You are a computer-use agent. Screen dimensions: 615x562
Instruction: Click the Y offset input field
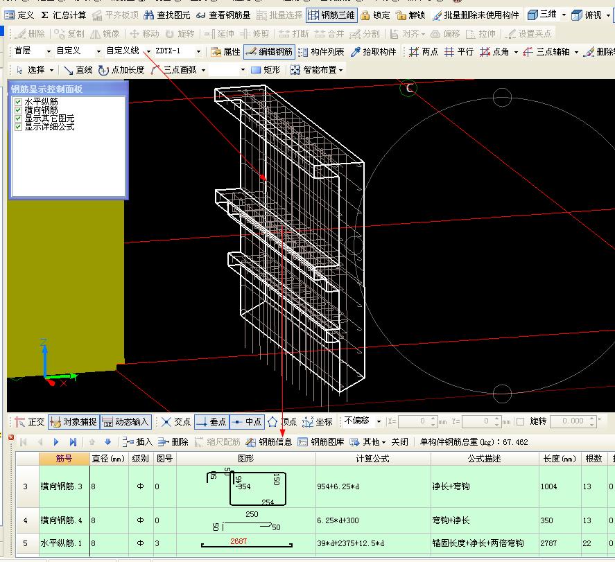point(477,421)
